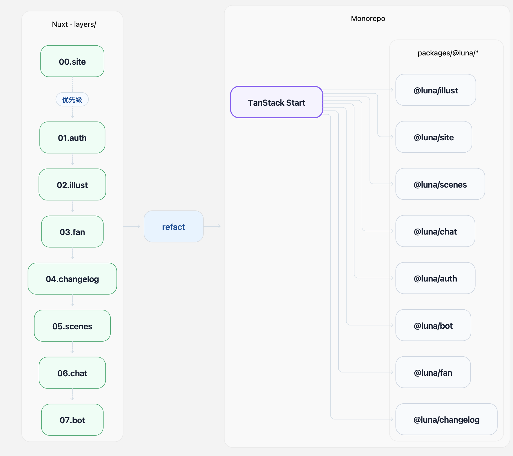Viewport: 513px width, 456px height.
Task: Select the 06.chat layer node
Action: tap(72, 373)
